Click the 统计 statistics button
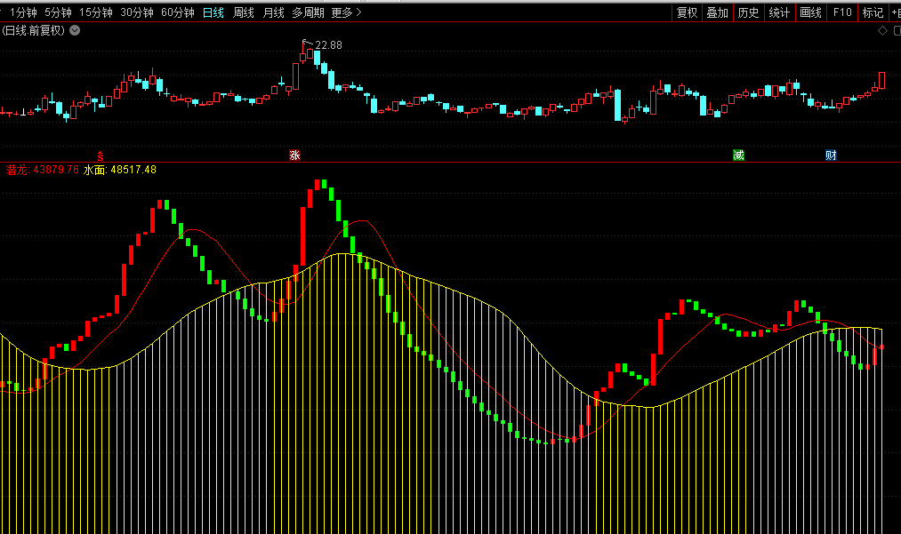Viewport: 901px width, 534px height. coord(779,12)
